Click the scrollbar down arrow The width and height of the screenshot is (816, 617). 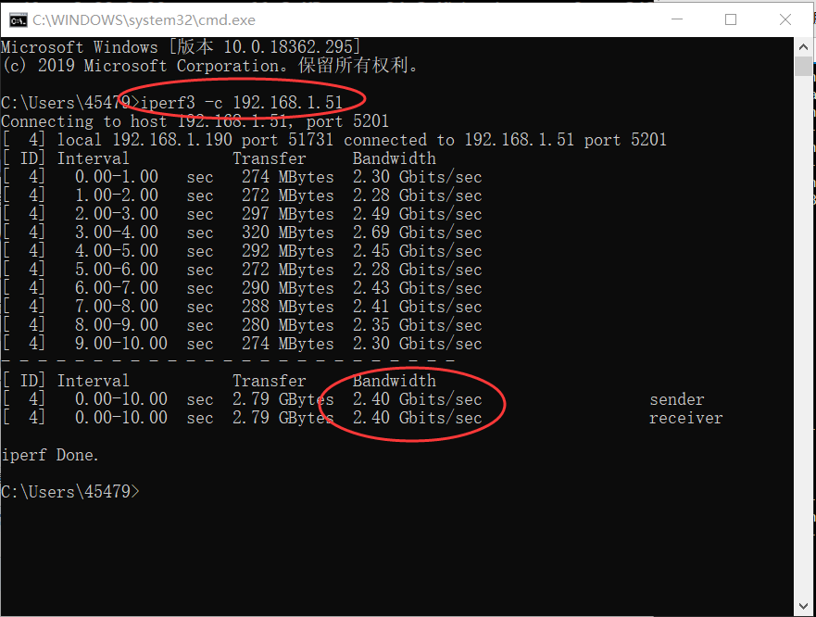pos(803,606)
